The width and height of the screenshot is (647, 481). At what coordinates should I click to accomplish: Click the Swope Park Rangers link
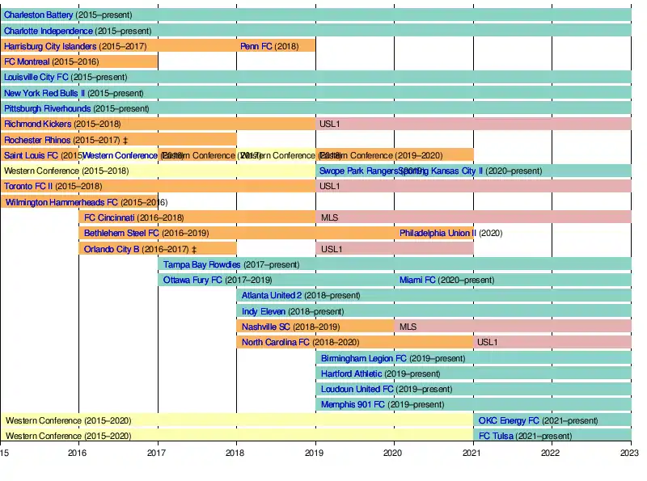(358, 171)
